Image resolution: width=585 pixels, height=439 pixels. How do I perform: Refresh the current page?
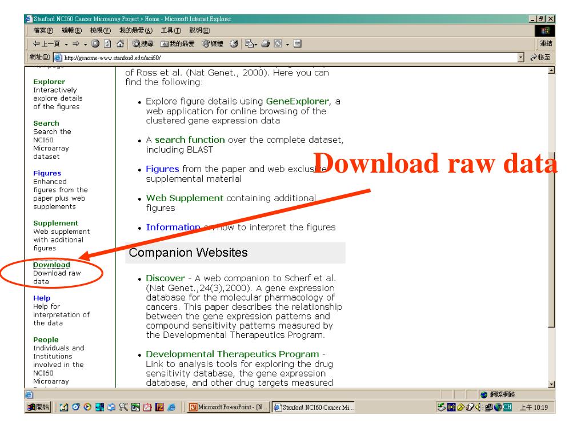point(107,43)
